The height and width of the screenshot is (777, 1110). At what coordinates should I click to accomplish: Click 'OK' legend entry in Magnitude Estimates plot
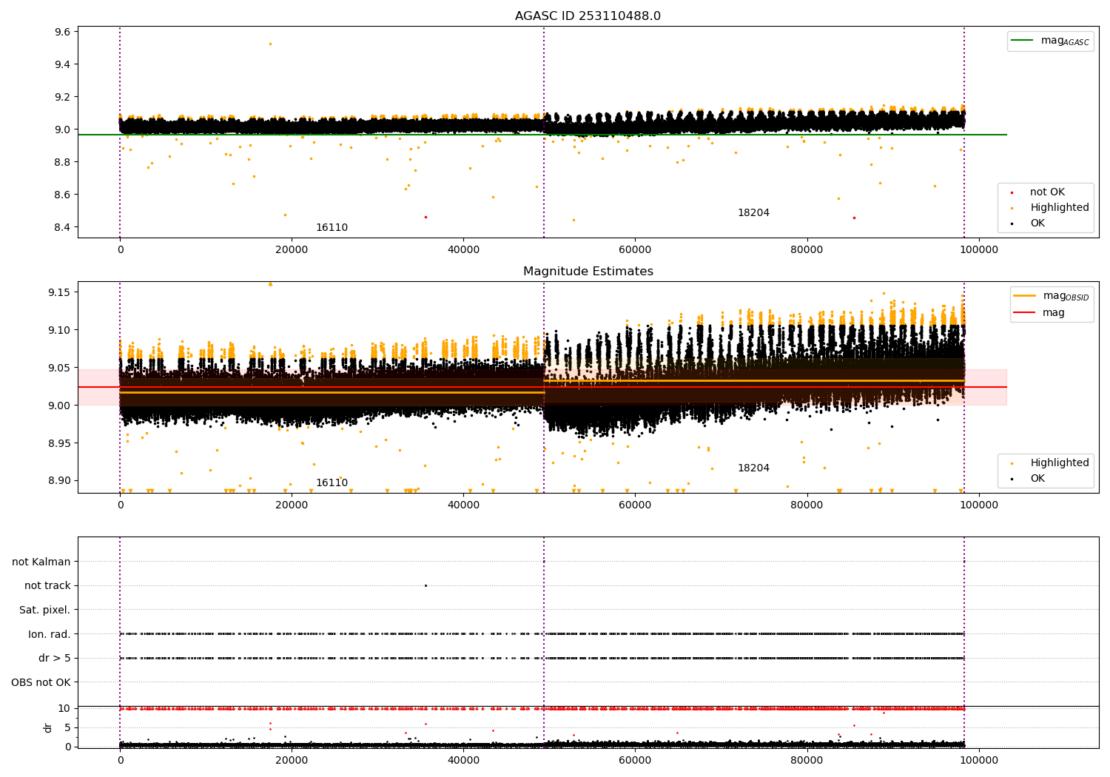pyautogui.click(x=1037, y=479)
